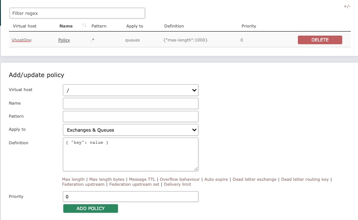358x220 pixels.
Task: Open the Policy name link
Action: pos(64,40)
